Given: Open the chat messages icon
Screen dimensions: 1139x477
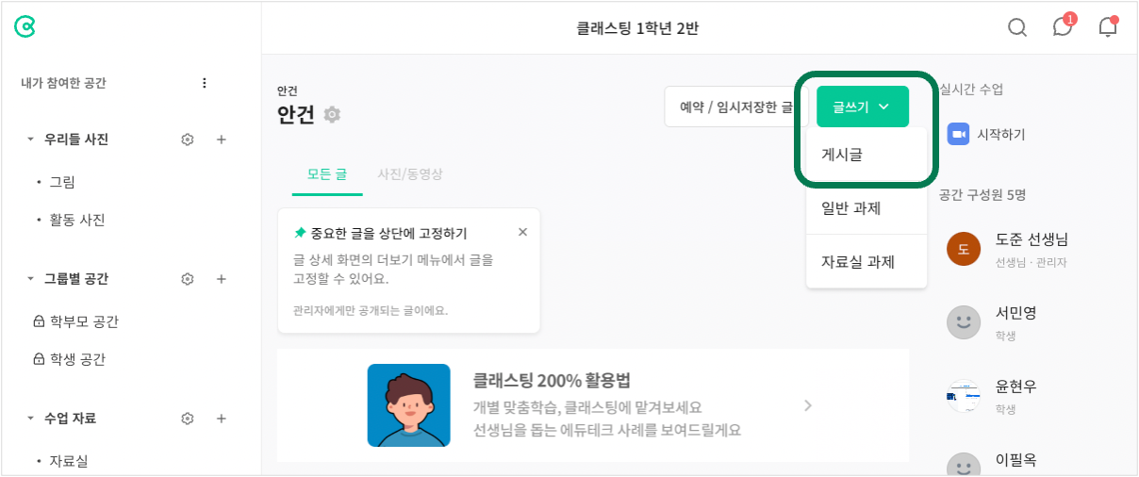Looking at the screenshot, I should (1063, 26).
